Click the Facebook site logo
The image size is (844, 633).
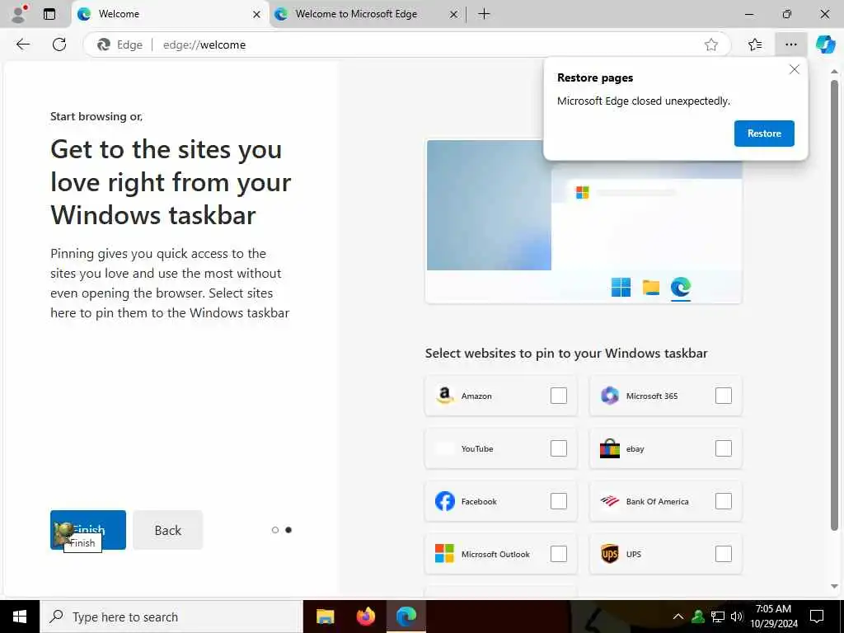point(444,501)
